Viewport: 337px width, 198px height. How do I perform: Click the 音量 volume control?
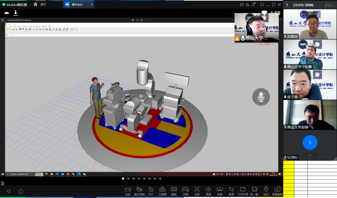[x=209, y=190]
